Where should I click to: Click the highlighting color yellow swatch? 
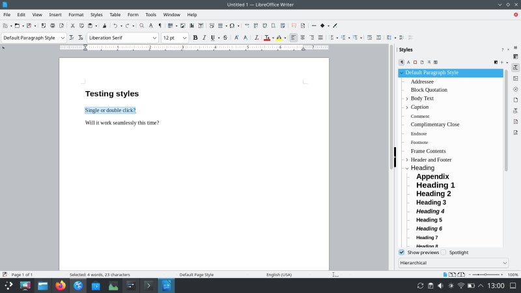pos(278,38)
